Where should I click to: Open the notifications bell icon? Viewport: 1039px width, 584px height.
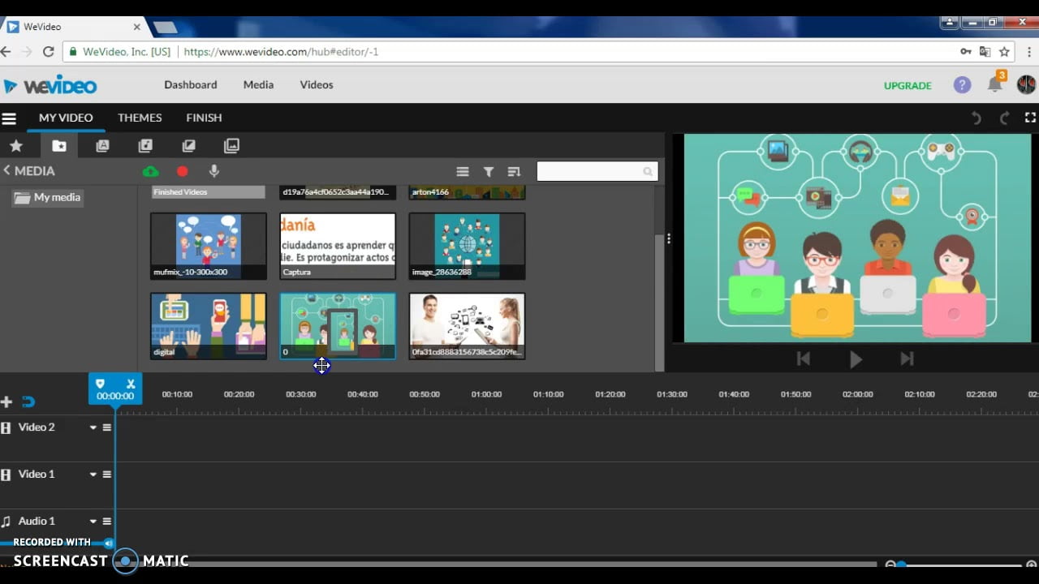coord(994,85)
